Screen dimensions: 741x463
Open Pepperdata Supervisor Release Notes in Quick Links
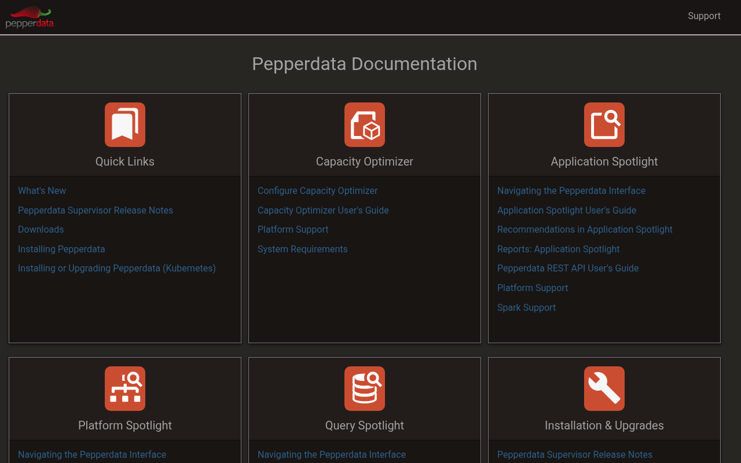[x=96, y=210]
